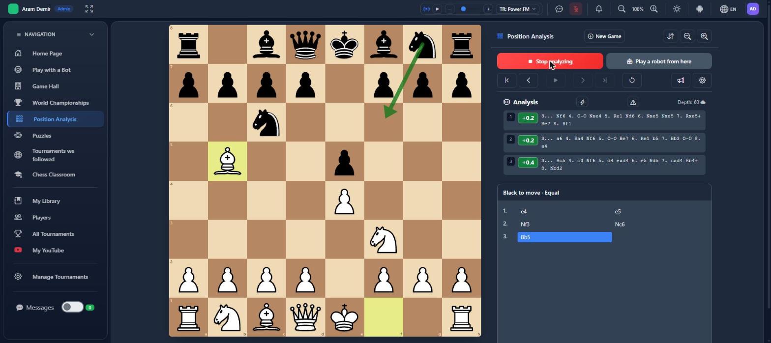Select analysis line 3 starting Bc5
Screen dimensions: 771x343
click(x=604, y=165)
